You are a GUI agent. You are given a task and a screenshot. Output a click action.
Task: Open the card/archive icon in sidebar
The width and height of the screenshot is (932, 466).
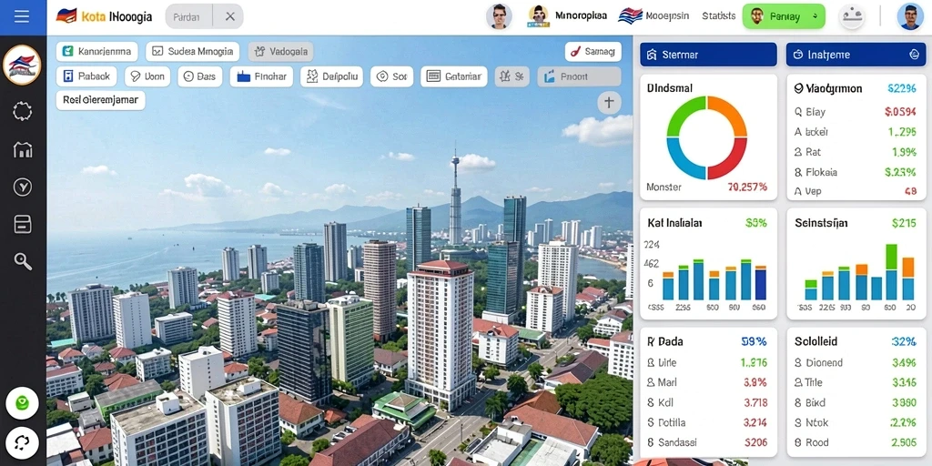pos(23,224)
